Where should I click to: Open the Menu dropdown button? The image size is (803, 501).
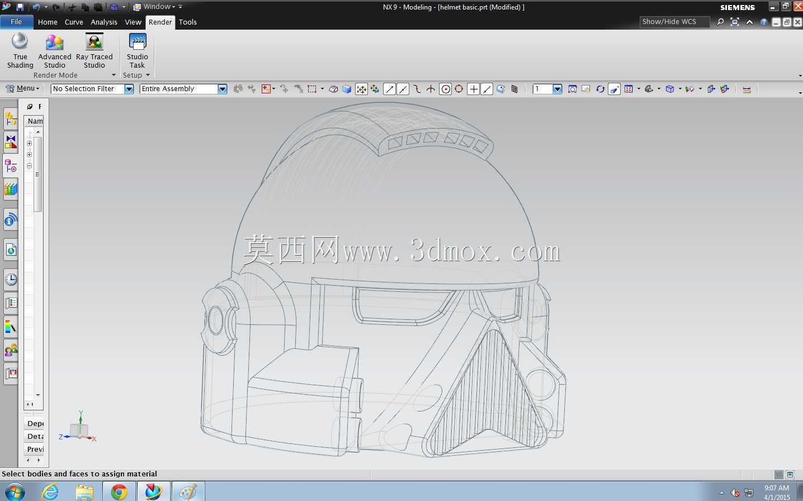tap(22, 89)
